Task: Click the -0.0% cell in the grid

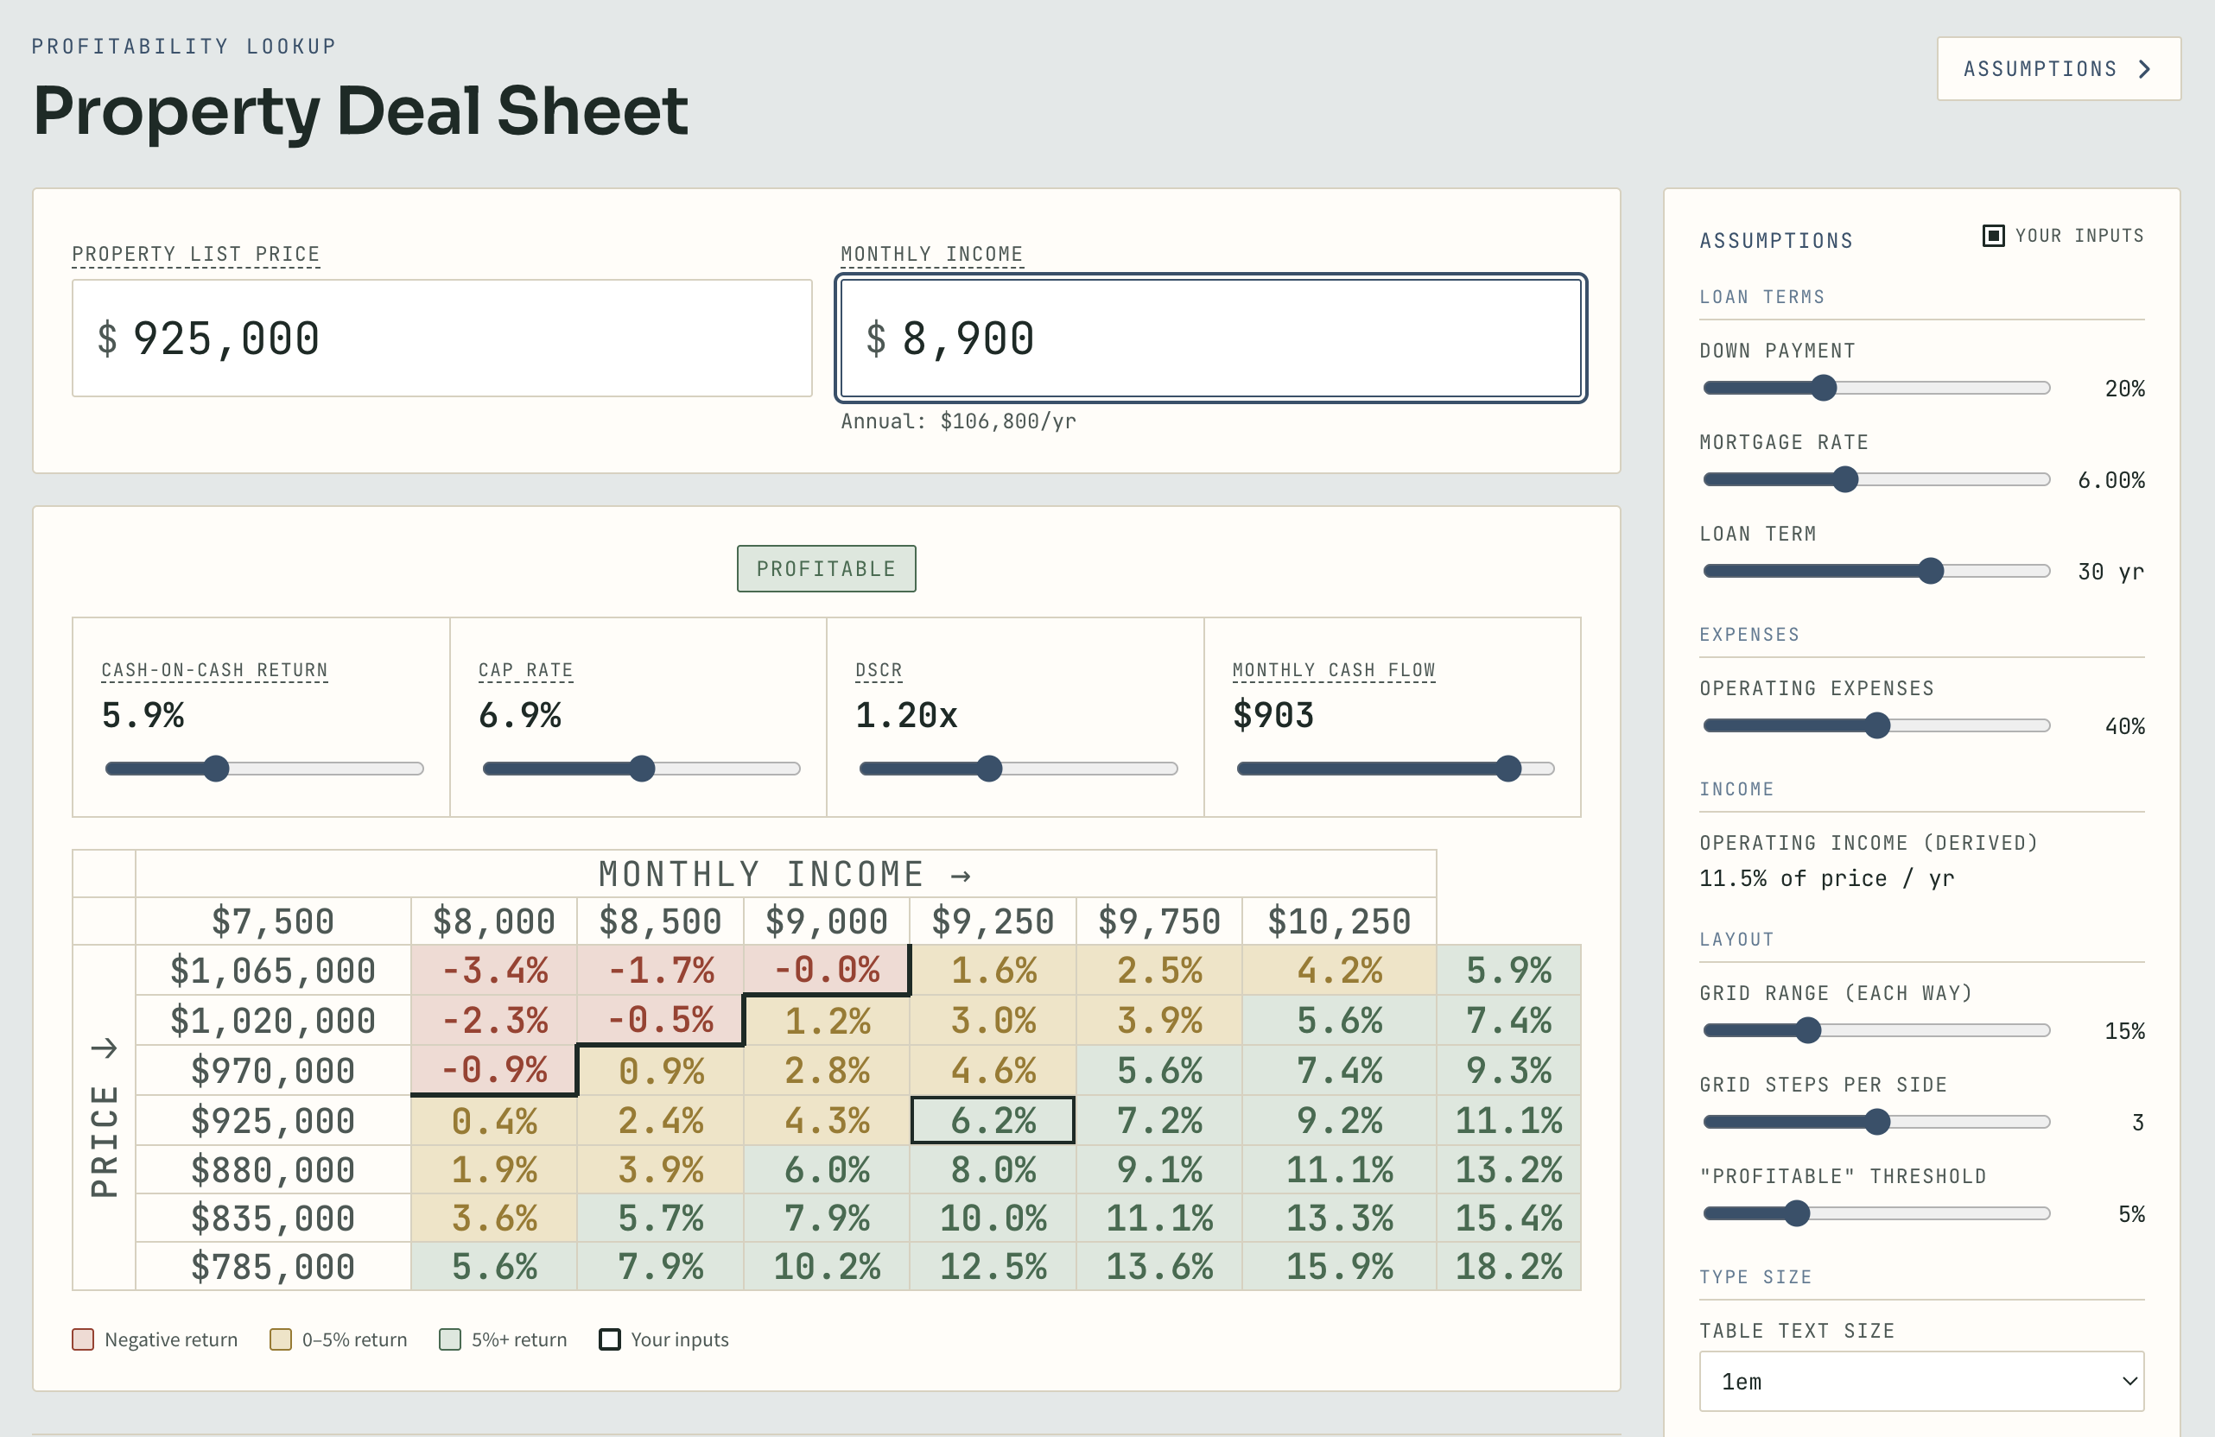Action: tap(827, 970)
